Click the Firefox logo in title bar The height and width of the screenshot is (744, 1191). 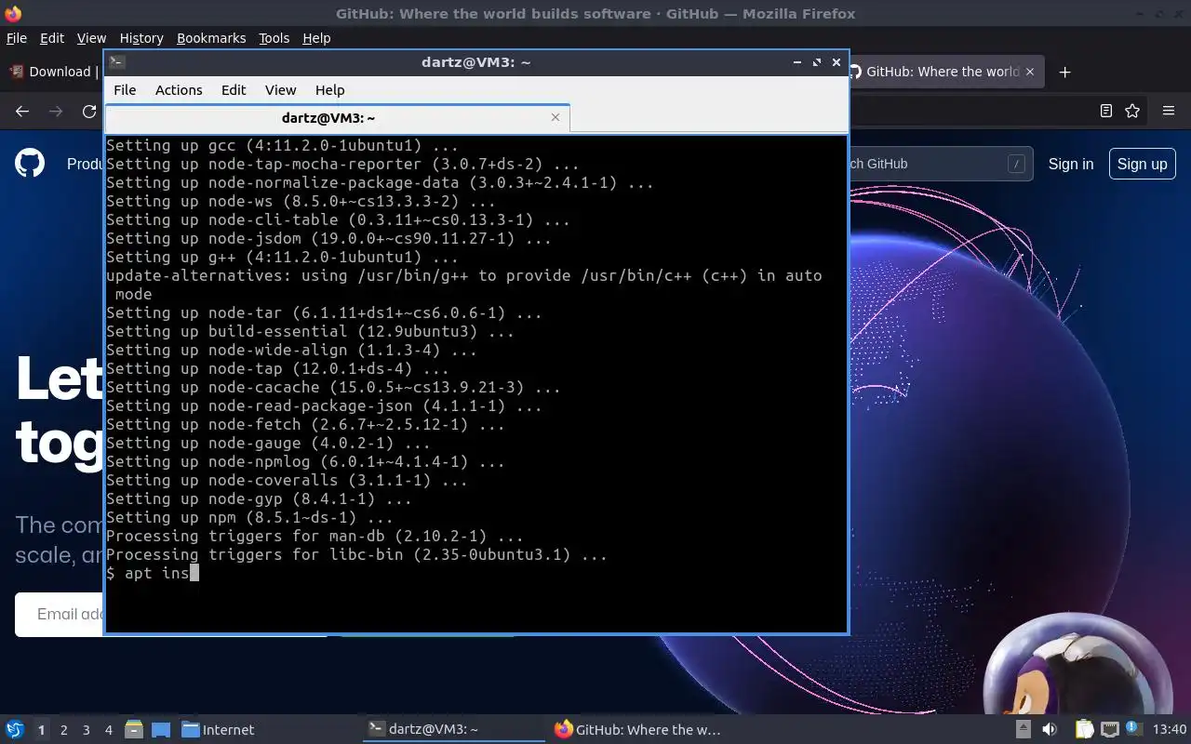point(13,14)
